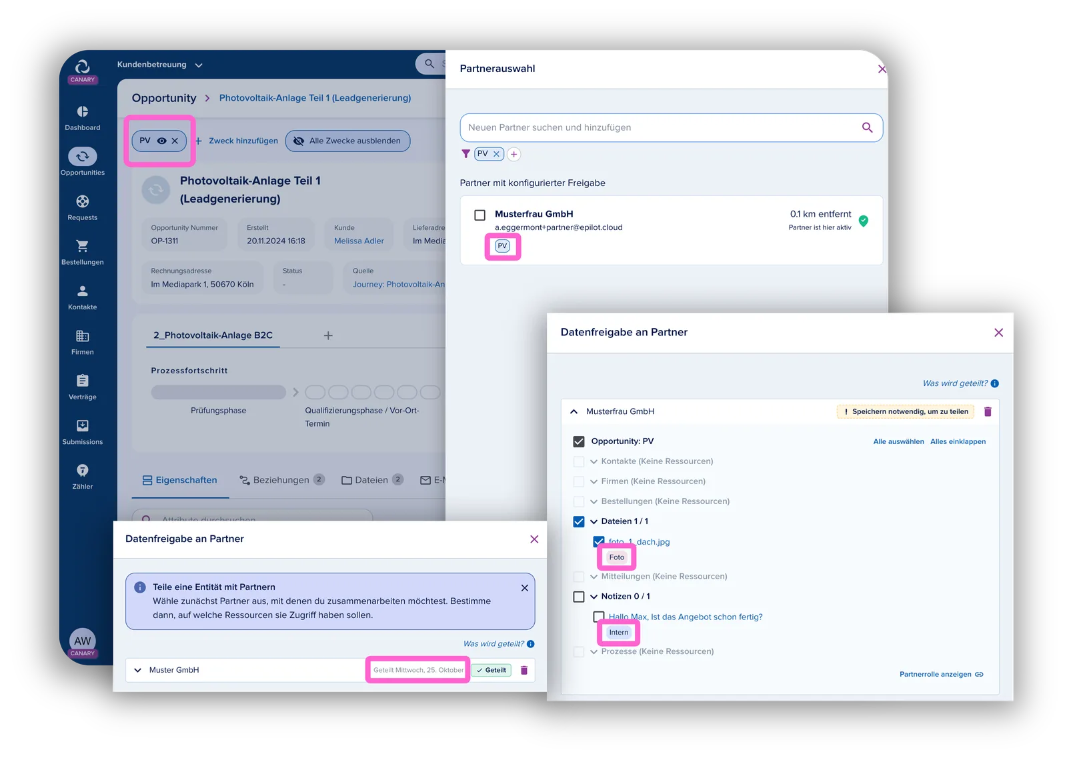Click the Kontakte (Keine Ressourcen) checkbox
This screenshot has width=1067, height=758.
point(579,461)
